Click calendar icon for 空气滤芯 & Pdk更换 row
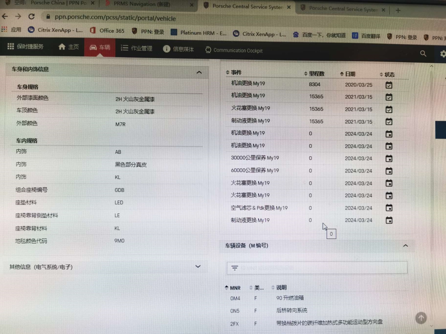 pyautogui.click(x=389, y=208)
